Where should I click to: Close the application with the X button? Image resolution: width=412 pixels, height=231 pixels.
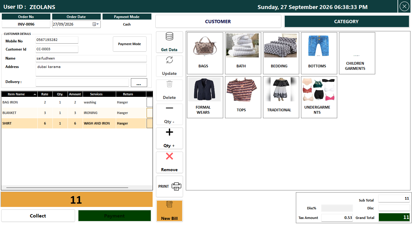pos(404,6)
